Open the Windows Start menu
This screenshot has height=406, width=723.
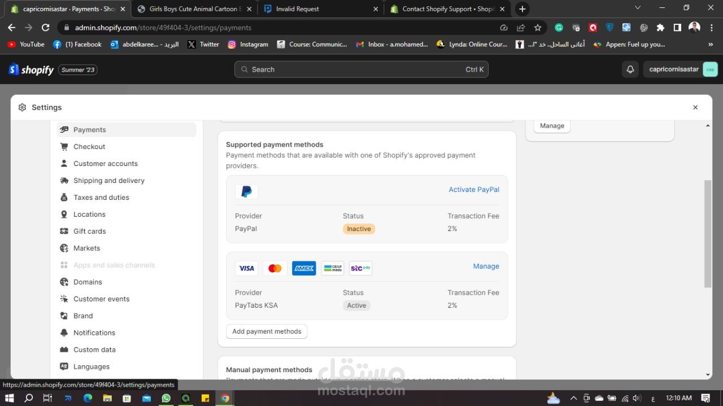coord(9,398)
